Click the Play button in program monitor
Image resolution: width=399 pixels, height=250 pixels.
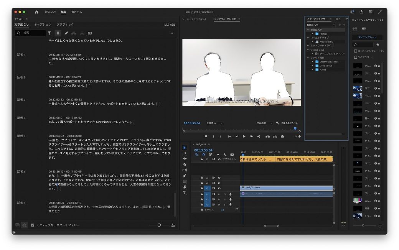point(244,137)
